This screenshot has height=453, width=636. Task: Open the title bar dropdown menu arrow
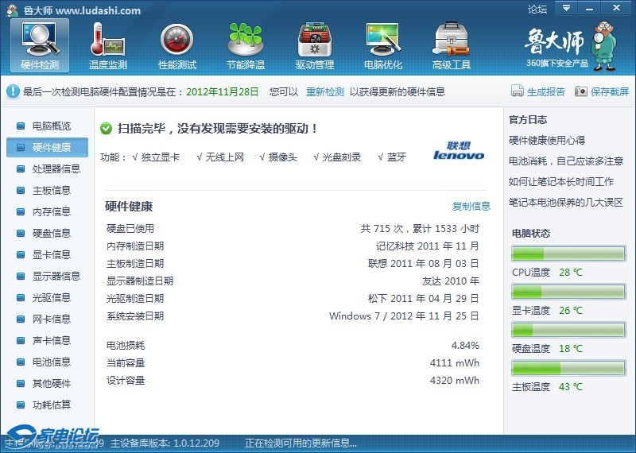click(x=565, y=9)
